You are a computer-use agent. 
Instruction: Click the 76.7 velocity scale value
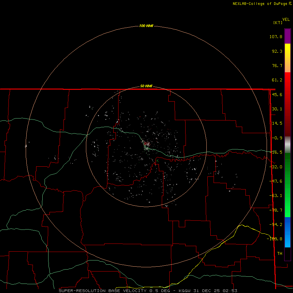coord(277,65)
